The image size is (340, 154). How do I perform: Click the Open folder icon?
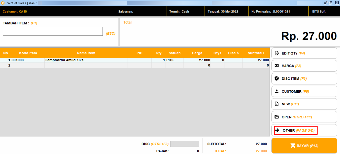pyautogui.click(x=277, y=117)
